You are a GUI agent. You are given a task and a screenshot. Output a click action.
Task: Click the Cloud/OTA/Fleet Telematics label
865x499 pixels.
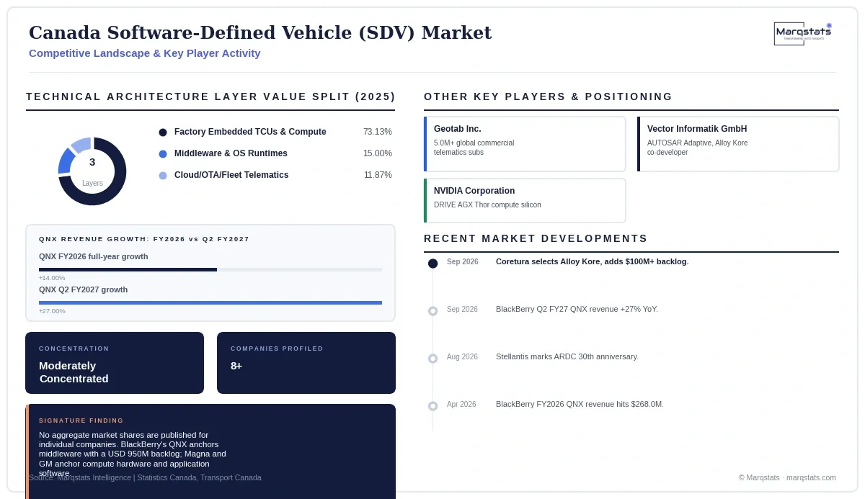click(231, 175)
